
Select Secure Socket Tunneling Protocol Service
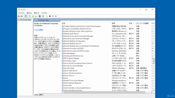(x=78, y=63)
